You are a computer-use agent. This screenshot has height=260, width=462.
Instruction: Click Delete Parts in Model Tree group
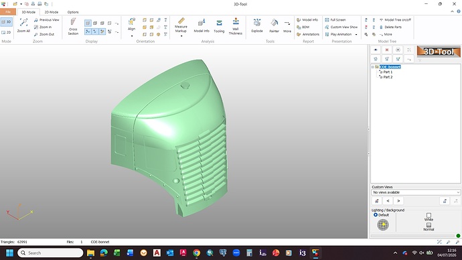(390, 27)
